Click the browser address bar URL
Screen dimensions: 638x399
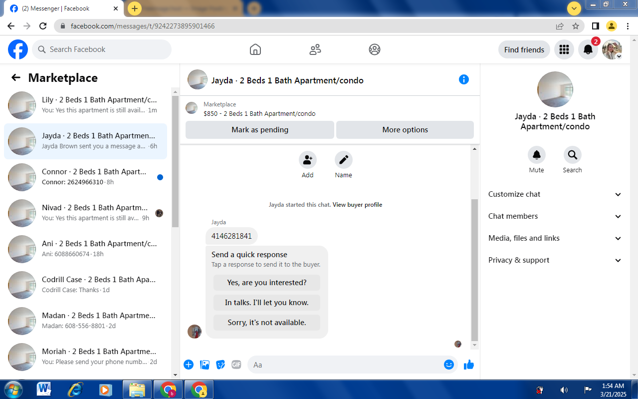click(x=143, y=26)
